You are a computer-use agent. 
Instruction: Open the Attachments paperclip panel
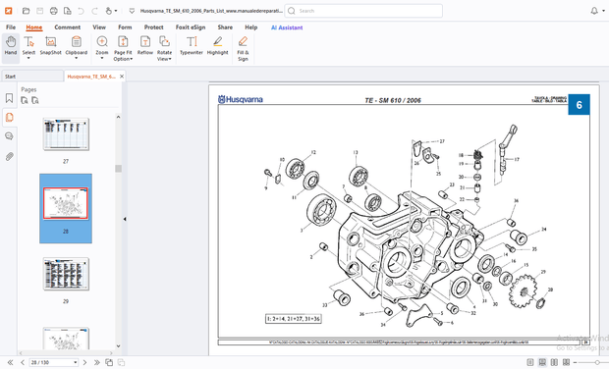click(x=9, y=156)
